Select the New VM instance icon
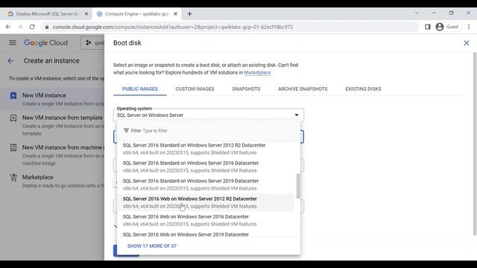Image resolution: width=477 pixels, height=268 pixels. pyautogui.click(x=13, y=96)
